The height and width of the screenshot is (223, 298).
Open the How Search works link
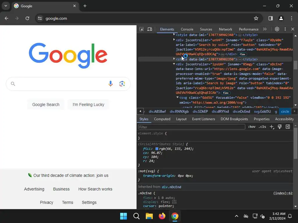[x=95, y=189]
